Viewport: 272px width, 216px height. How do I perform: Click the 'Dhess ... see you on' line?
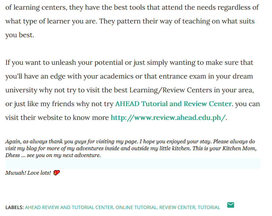[x=53, y=155]
